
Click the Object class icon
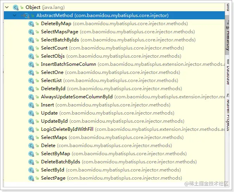click(15, 7)
